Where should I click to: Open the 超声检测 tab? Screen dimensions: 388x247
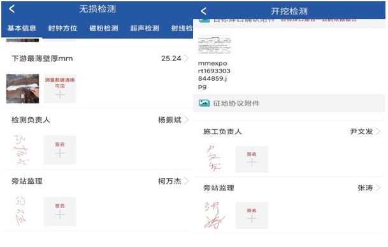coord(145,28)
